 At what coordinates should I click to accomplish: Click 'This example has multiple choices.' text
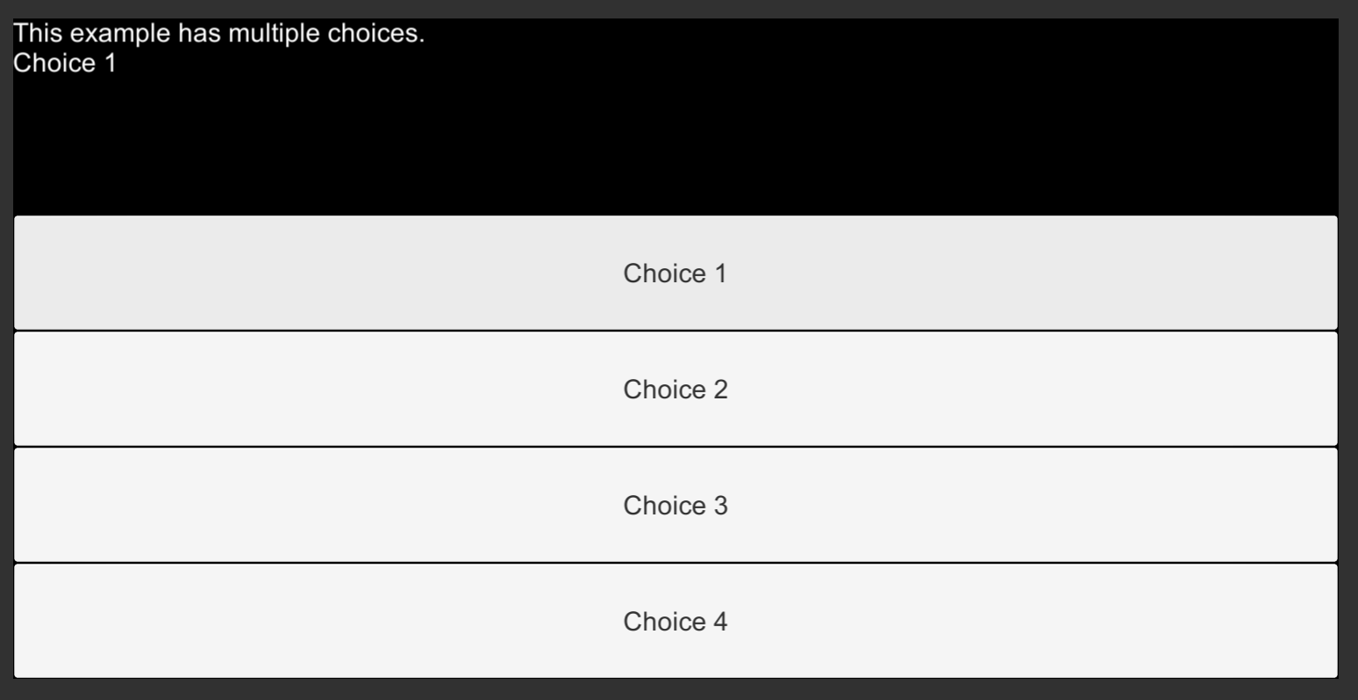(x=219, y=34)
